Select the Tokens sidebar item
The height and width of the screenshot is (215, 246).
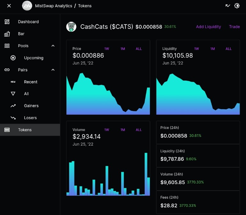30,130
